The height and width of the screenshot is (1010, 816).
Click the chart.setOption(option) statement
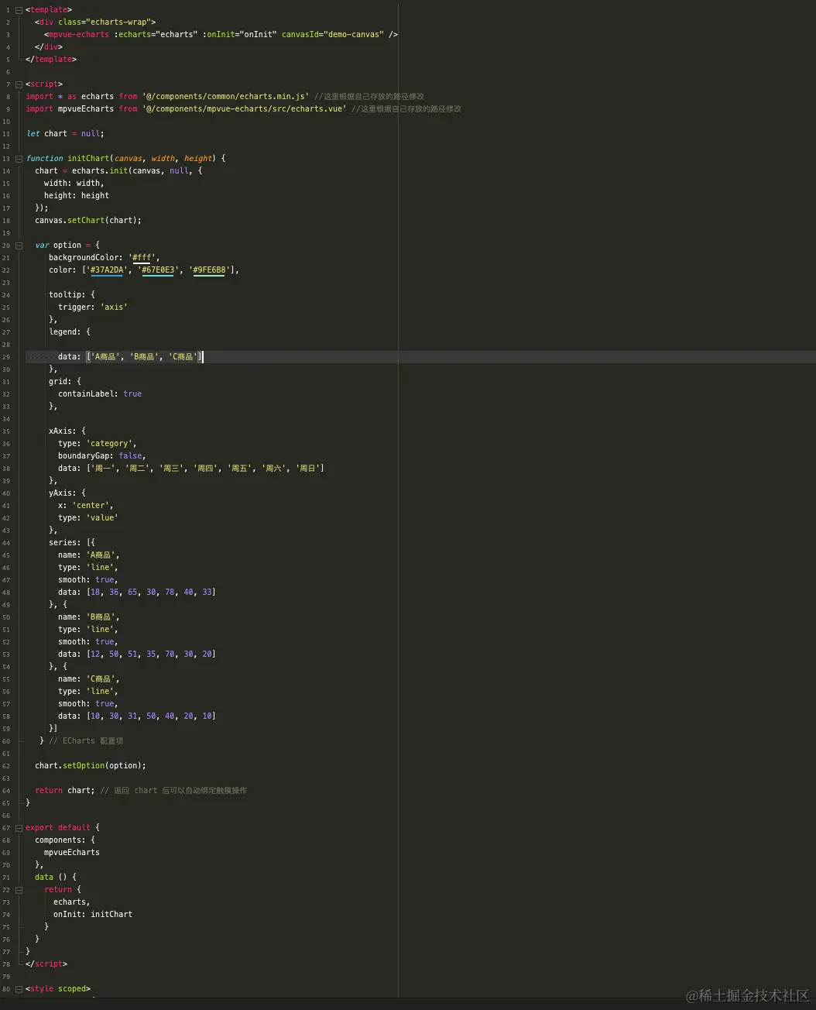point(91,766)
